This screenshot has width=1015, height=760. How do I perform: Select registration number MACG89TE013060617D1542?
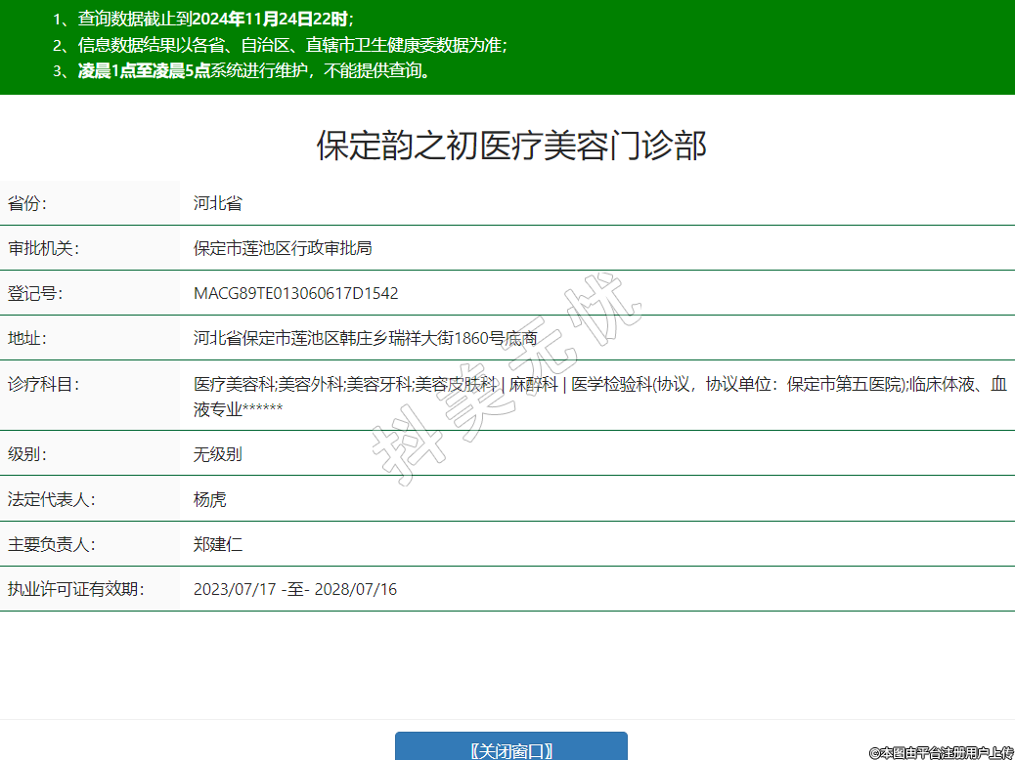[x=295, y=293]
